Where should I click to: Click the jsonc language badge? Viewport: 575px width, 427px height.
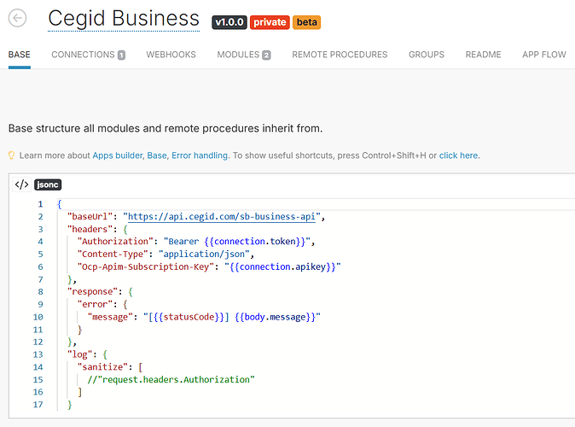coord(48,184)
